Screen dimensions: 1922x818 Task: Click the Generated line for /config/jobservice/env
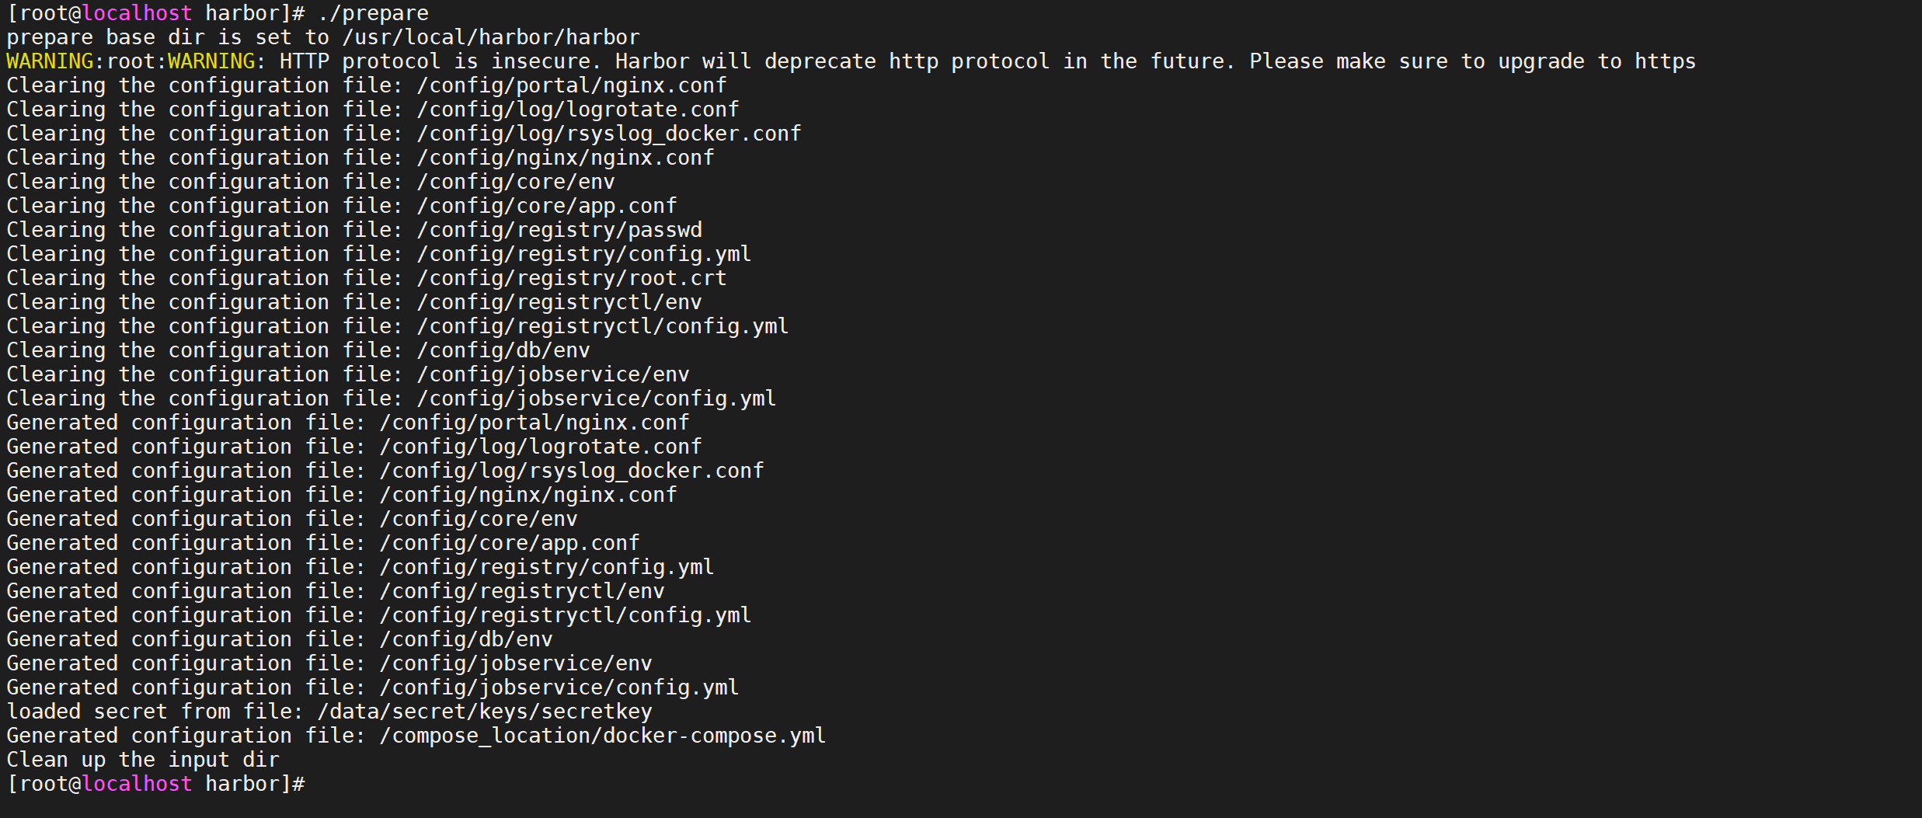tap(329, 663)
